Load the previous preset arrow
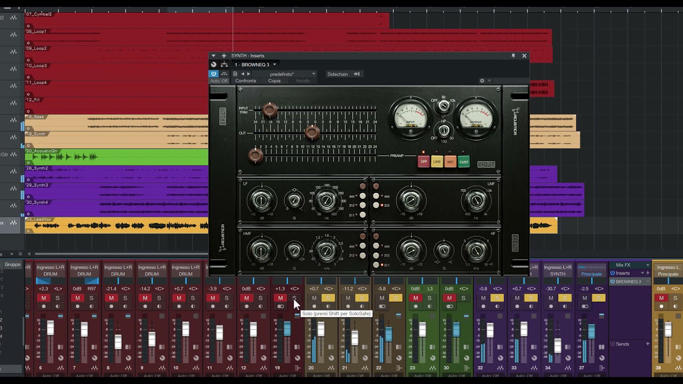The height and width of the screenshot is (384, 683). tap(242, 74)
